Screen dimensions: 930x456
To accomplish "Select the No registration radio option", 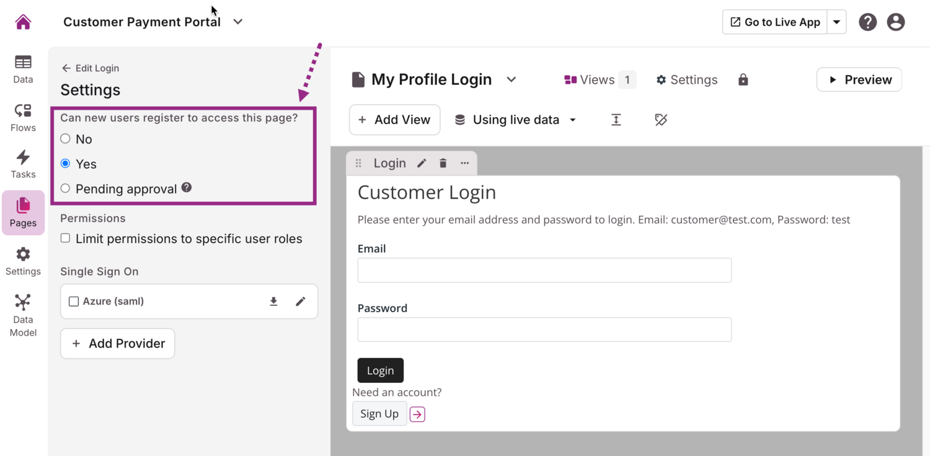I will pos(65,139).
